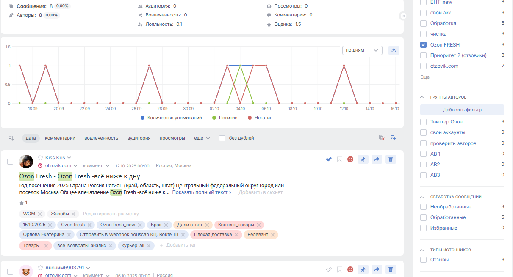Delete the Kiss Kris post with the trash icon
The width and height of the screenshot is (513, 277).
(x=391, y=159)
